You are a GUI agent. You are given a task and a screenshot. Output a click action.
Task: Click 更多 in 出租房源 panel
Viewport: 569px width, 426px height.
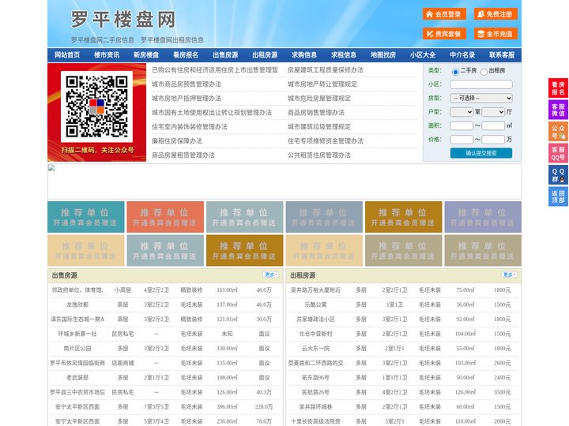tap(509, 275)
